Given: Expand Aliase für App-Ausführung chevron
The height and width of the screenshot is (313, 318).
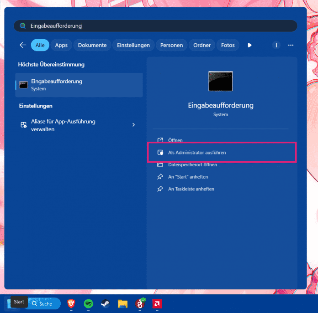Looking at the screenshot, I should 133,125.
